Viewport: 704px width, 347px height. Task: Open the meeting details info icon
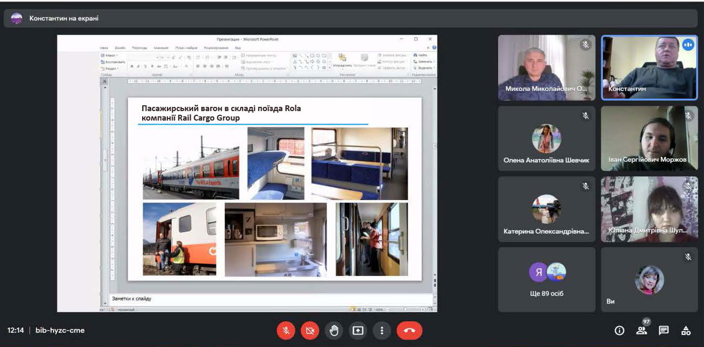point(619,331)
